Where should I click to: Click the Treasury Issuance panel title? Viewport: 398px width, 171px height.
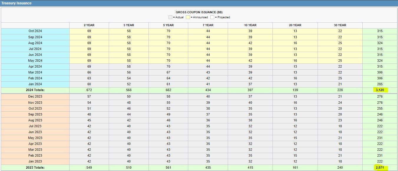[16, 3]
